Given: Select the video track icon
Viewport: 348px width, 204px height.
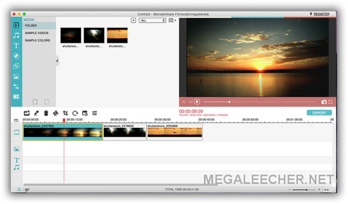Looking at the screenshot, I should (x=17, y=132).
